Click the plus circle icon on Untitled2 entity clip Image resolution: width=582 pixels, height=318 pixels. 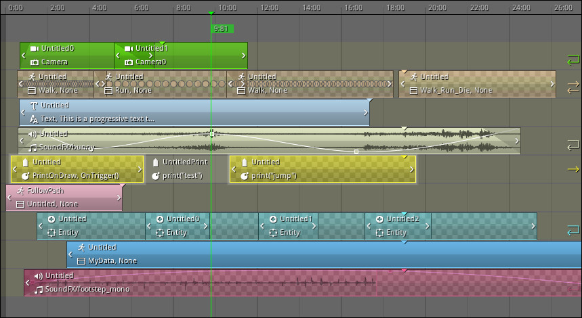coord(379,219)
